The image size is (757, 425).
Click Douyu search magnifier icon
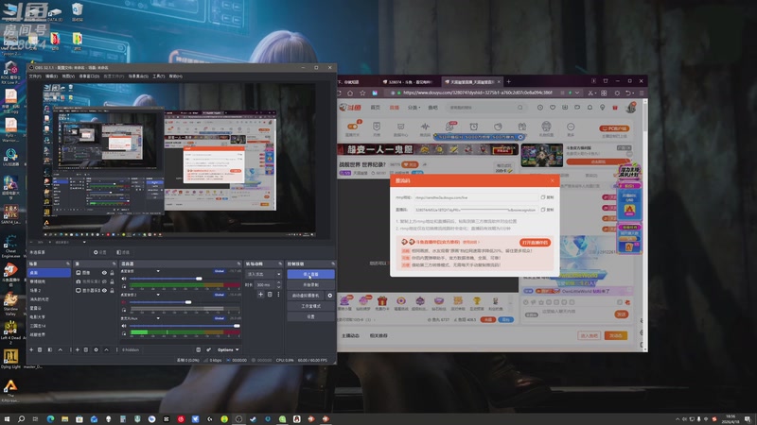519,108
